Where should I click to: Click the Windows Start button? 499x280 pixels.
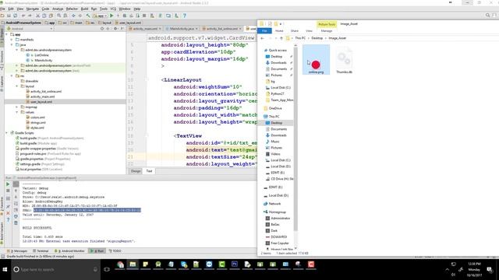pos(5,270)
